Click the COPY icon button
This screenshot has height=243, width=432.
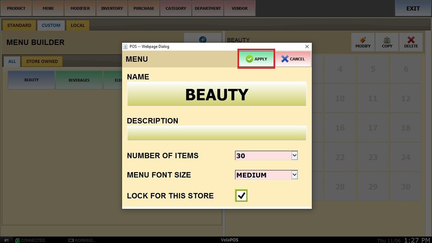pos(387,42)
